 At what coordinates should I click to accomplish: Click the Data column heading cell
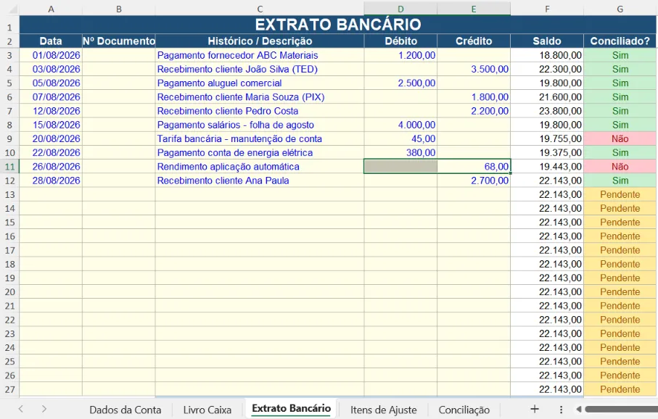51,41
